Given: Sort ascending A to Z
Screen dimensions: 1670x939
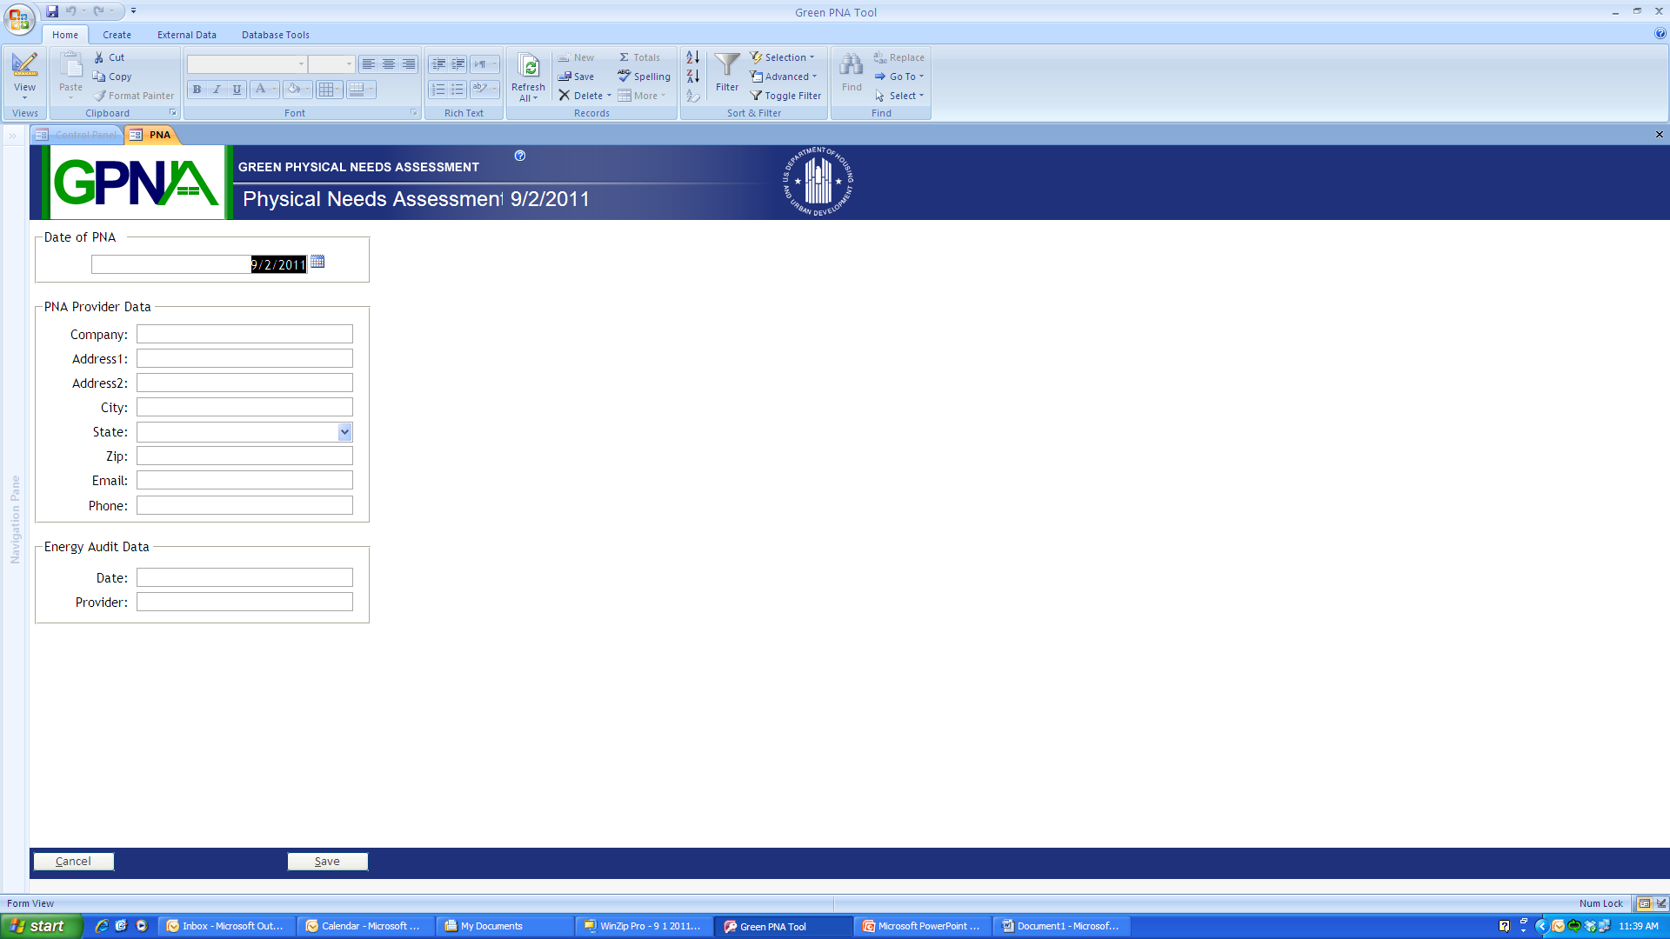Looking at the screenshot, I should (x=692, y=57).
